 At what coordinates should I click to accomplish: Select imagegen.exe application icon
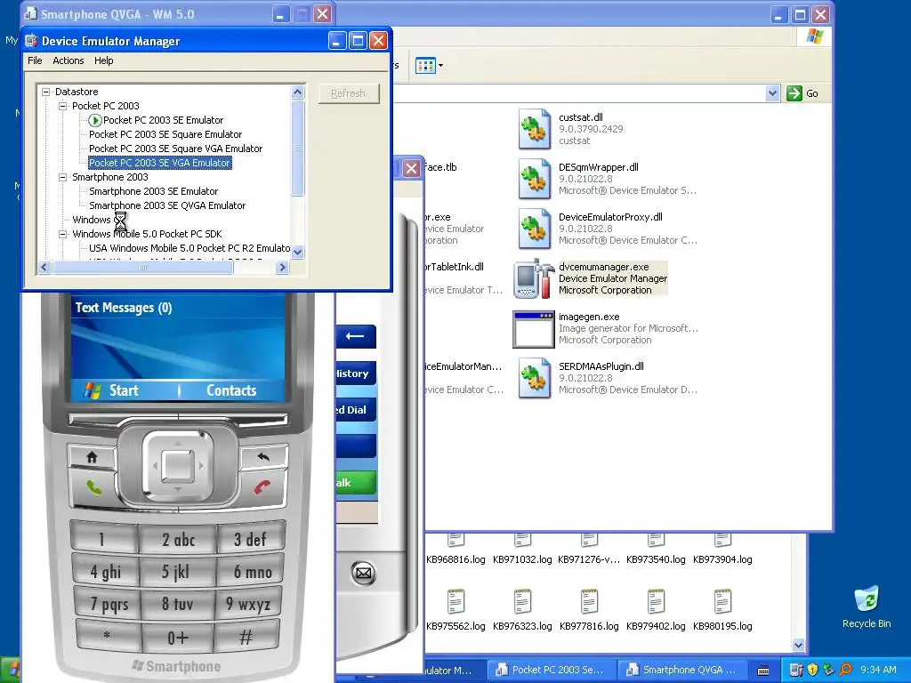534,329
